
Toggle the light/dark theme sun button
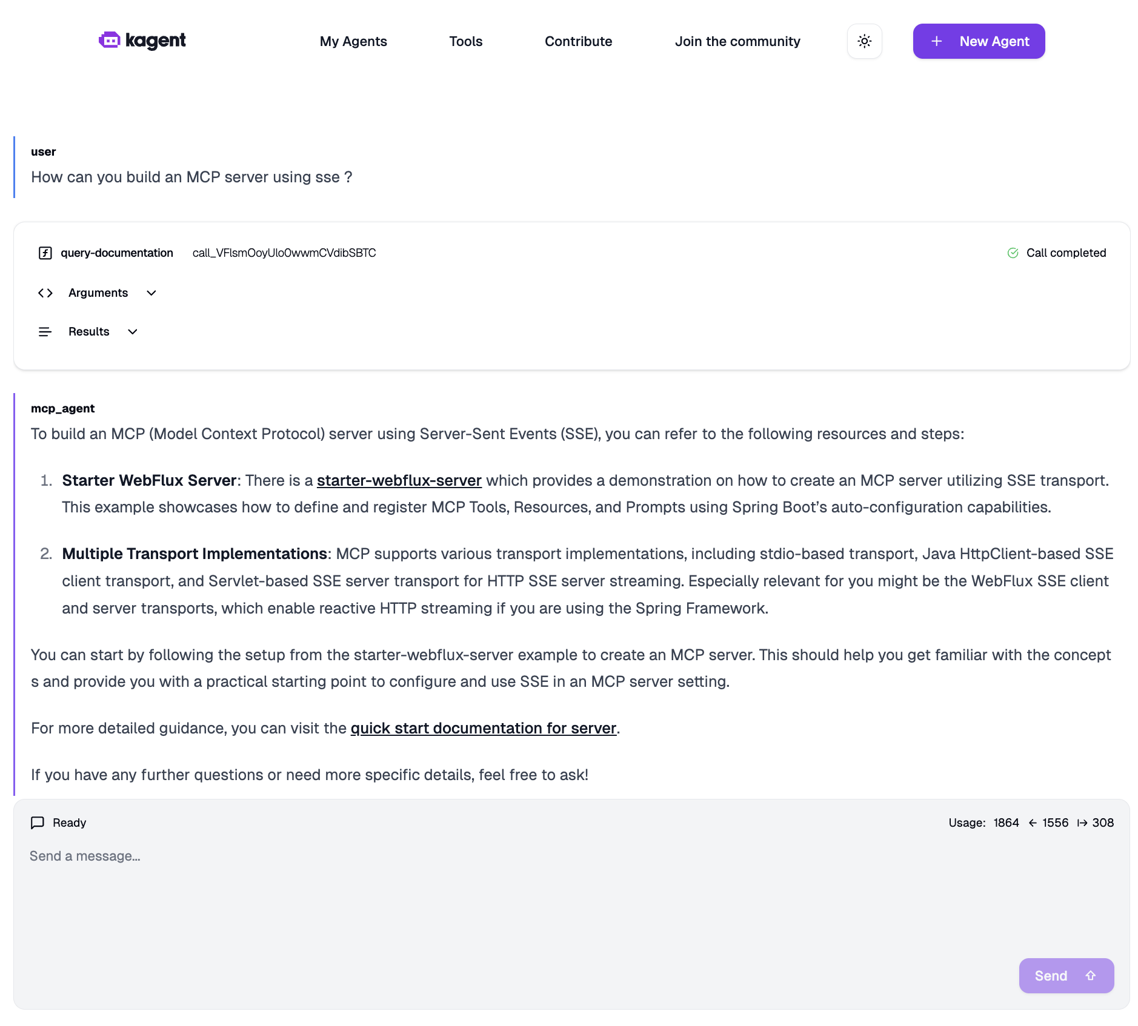pos(864,41)
